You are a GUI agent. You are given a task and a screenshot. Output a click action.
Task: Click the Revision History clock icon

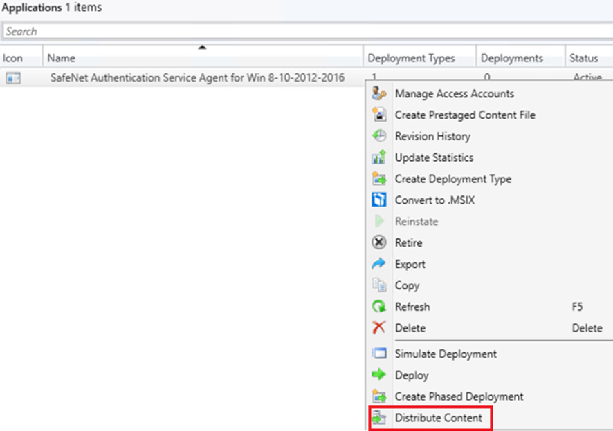tap(378, 136)
